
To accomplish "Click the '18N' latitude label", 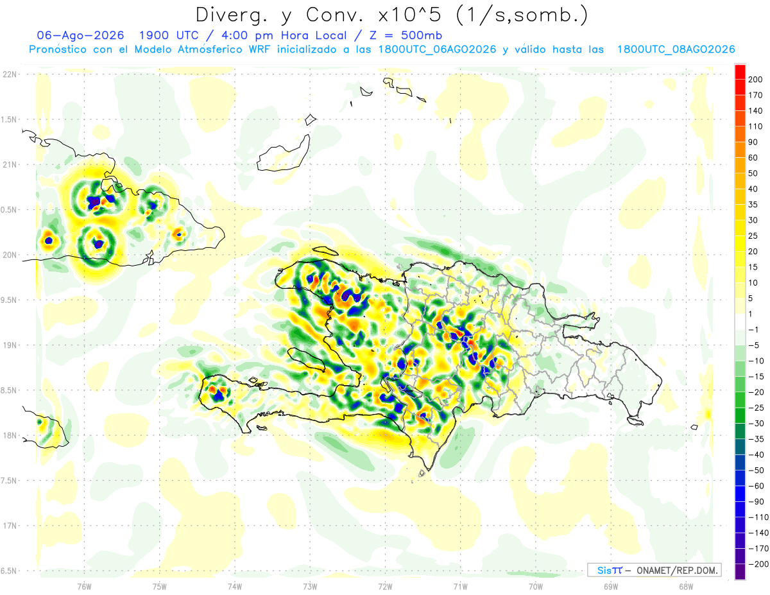I will pos(9,435).
